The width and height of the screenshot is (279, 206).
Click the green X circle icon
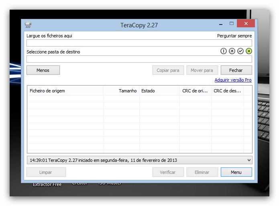tap(249, 51)
